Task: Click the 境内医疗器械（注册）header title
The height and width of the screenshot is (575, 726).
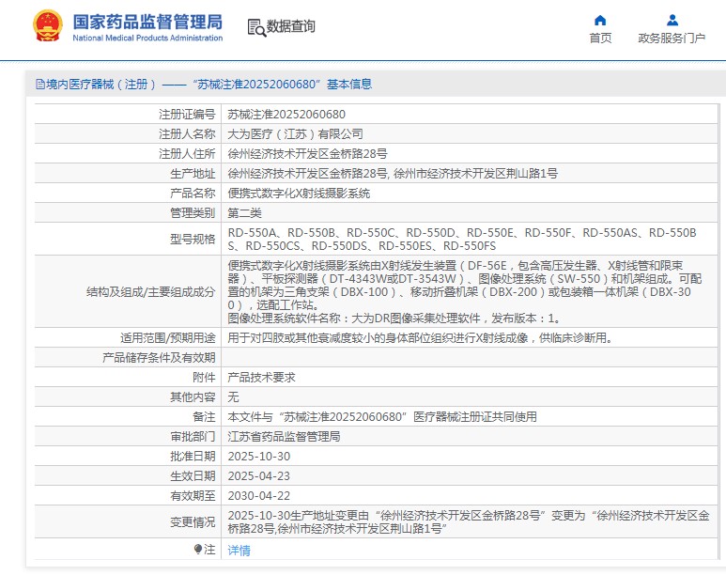Action: coord(96,84)
